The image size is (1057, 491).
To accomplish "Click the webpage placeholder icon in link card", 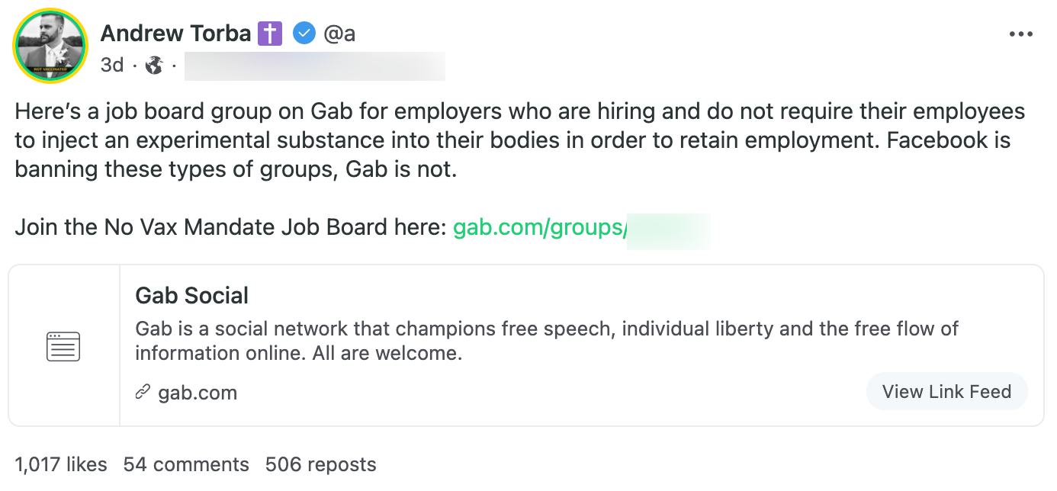I will (x=63, y=346).
